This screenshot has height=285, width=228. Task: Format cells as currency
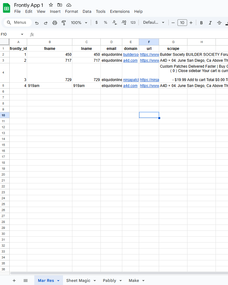click(x=97, y=22)
